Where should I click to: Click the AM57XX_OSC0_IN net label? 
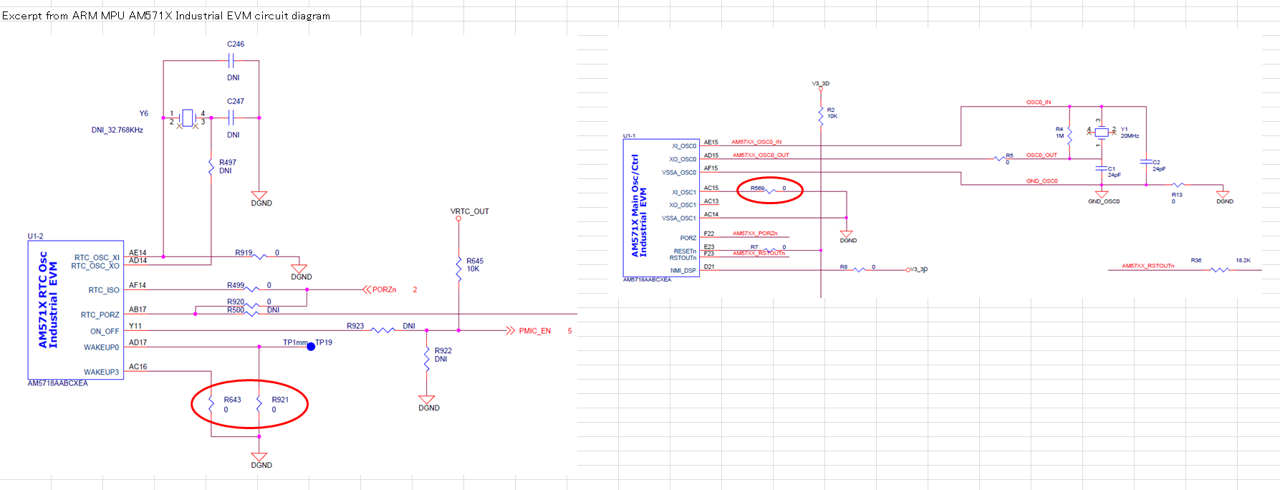pos(756,142)
